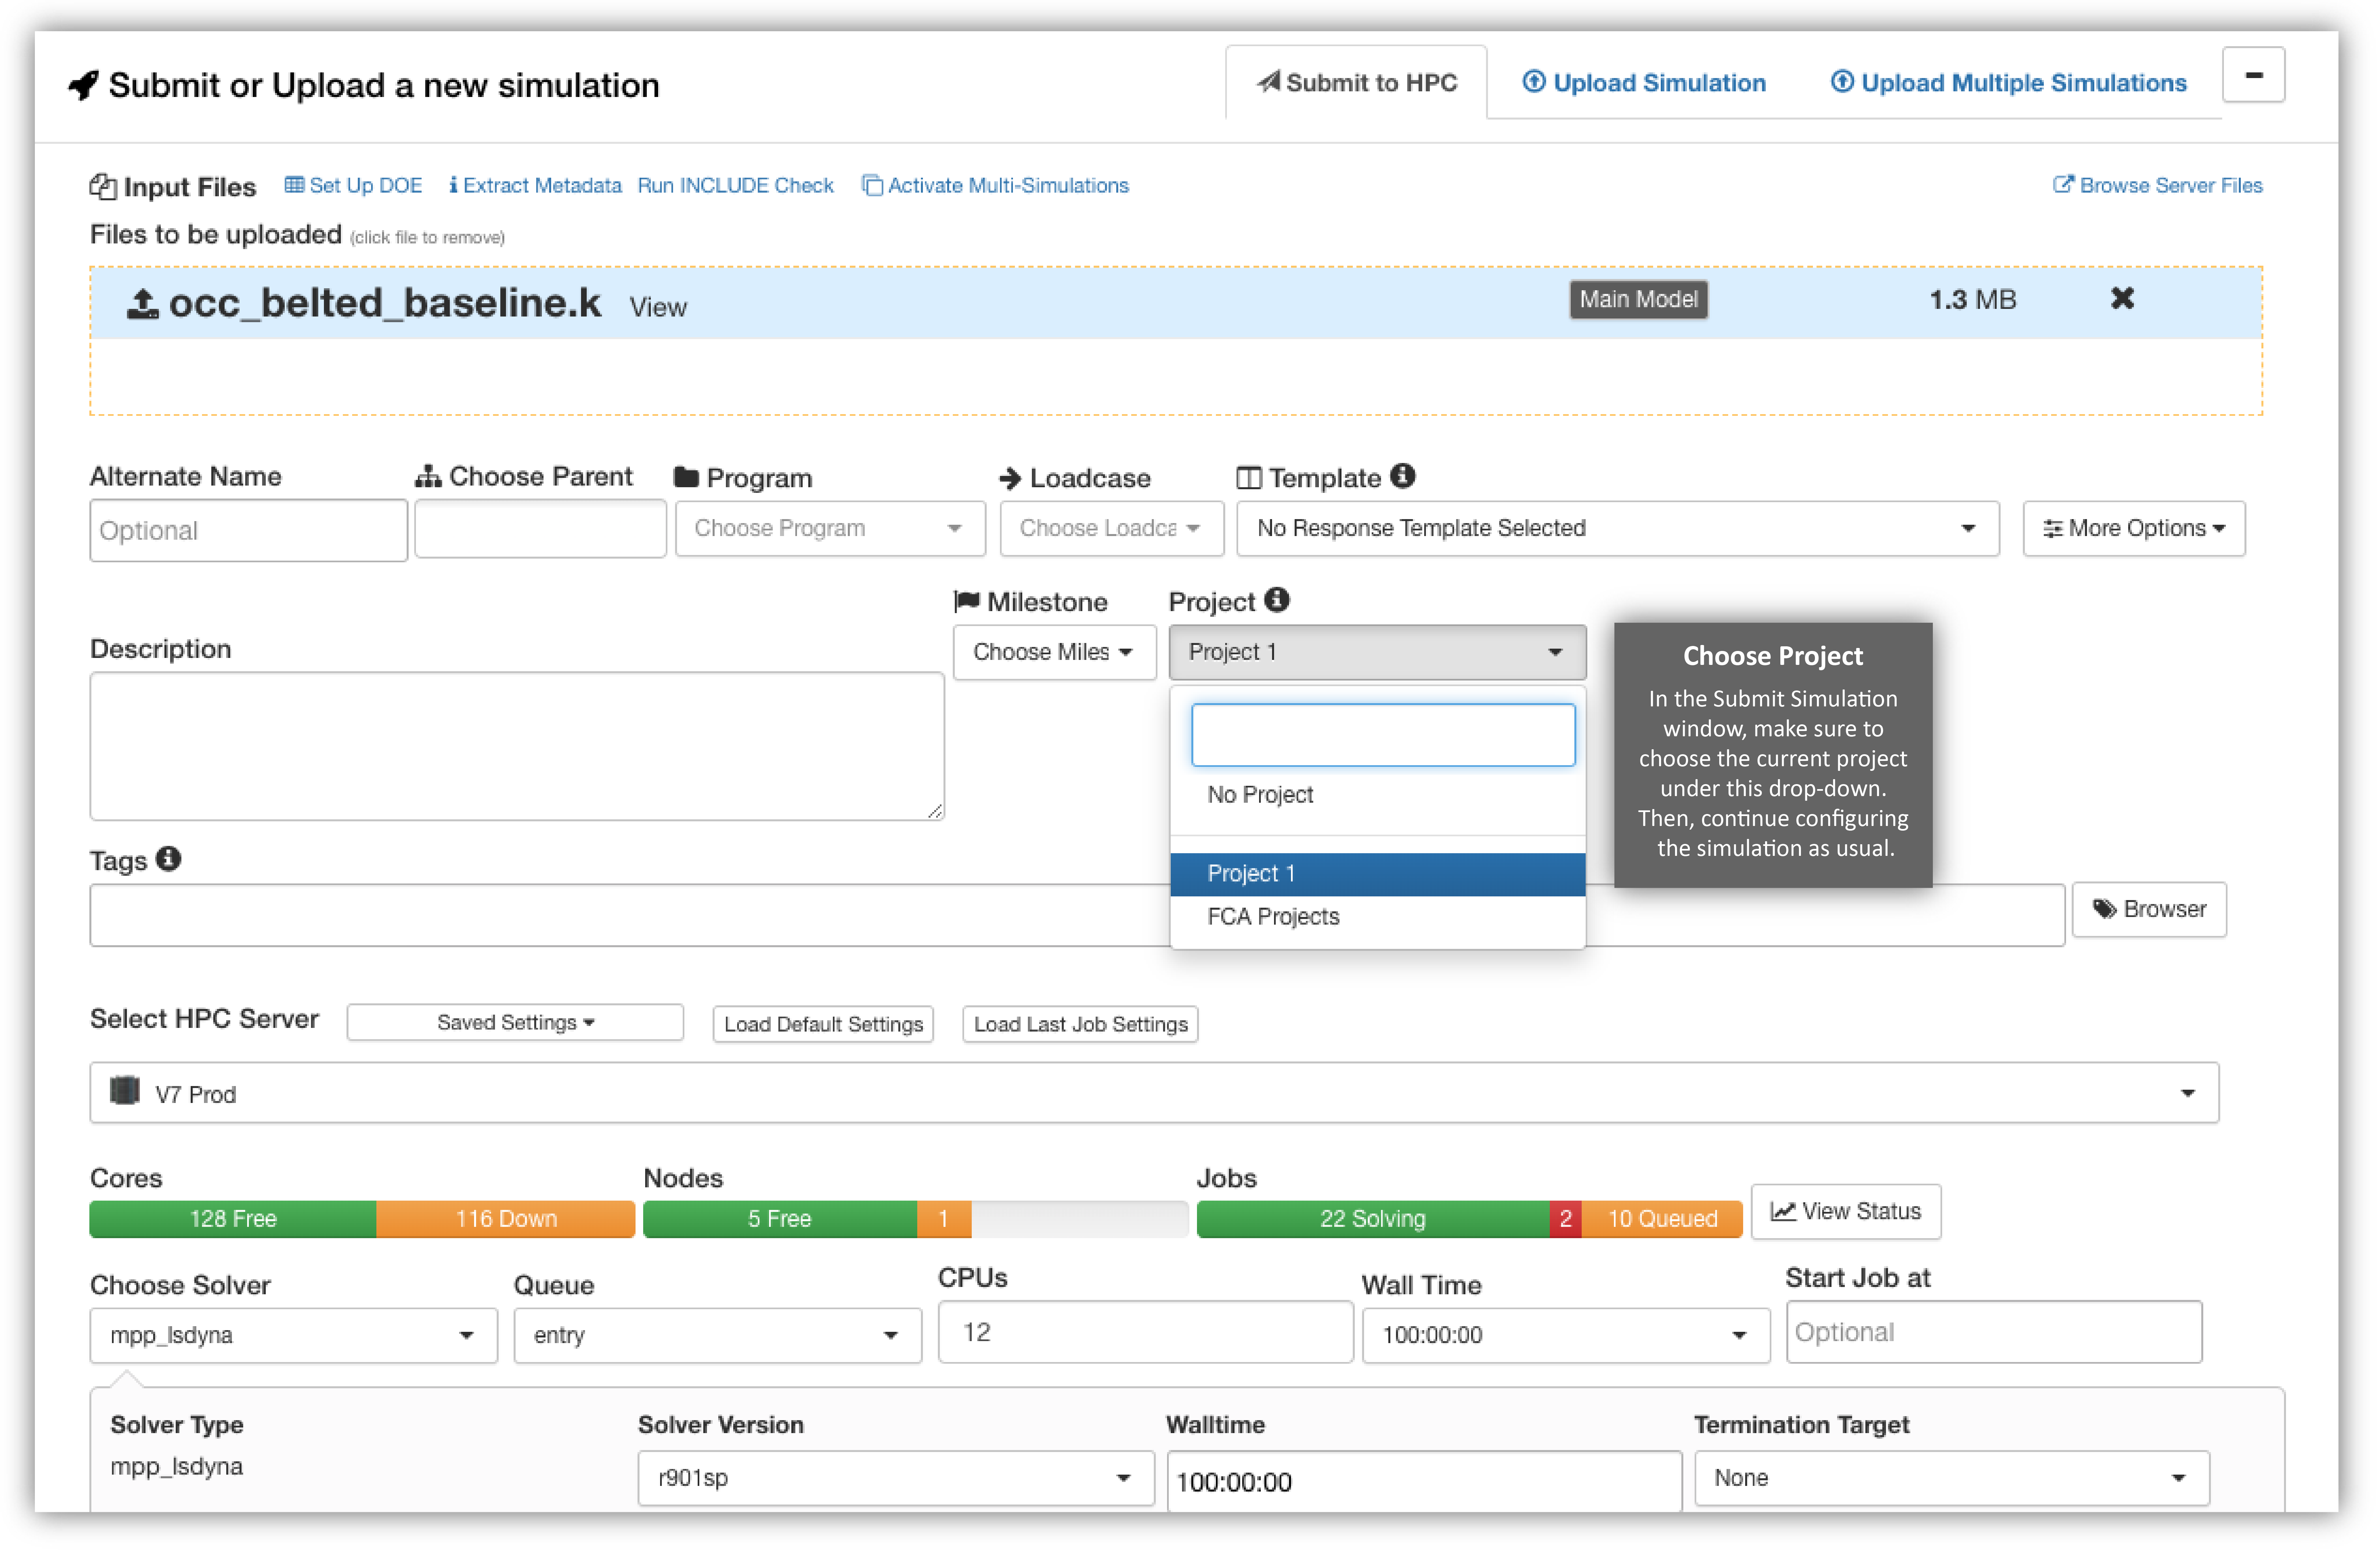The image size is (2380, 1552).
Task: Click the Program folder icon
Action: [686, 477]
